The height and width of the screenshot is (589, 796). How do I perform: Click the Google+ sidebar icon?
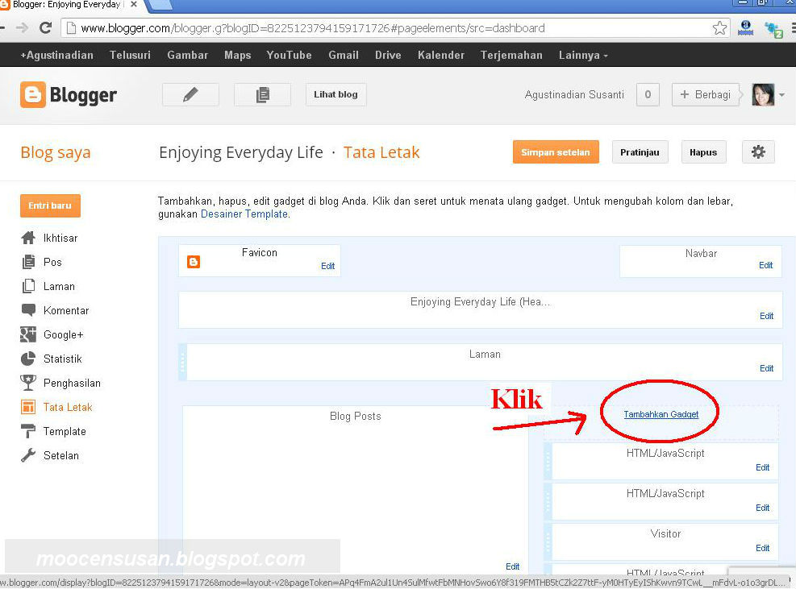point(28,334)
